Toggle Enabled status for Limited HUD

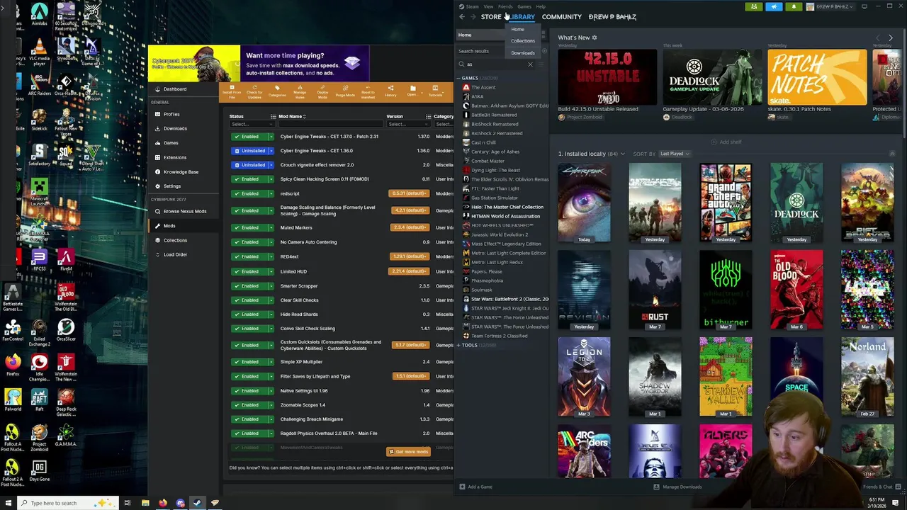[x=249, y=271]
